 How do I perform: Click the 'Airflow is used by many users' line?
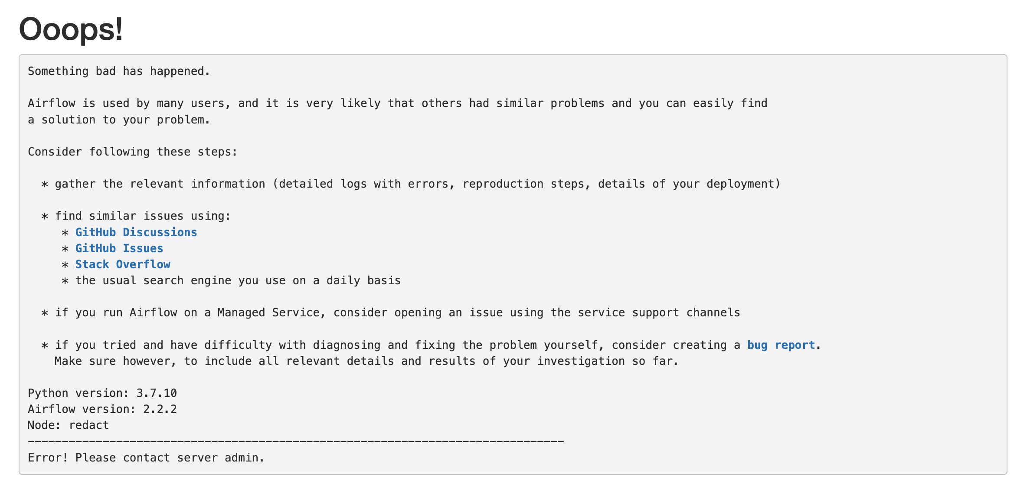click(x=398, y=103)
